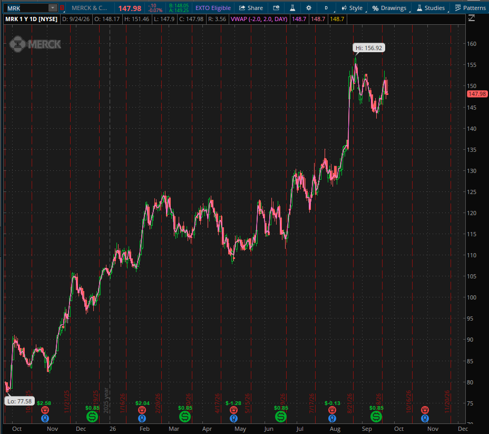Open the Patterns menu

(470, 8)
